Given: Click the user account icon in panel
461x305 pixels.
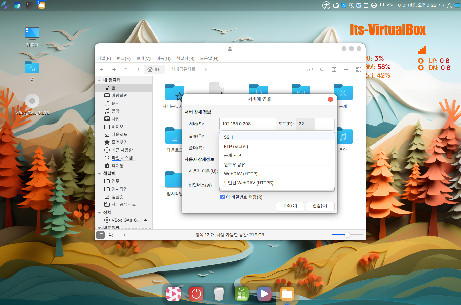Looking at the screenshot, I should [449, 5].
